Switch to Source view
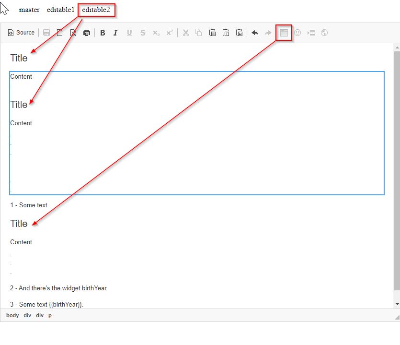The image size is (400, 345). tap(21, 33)
